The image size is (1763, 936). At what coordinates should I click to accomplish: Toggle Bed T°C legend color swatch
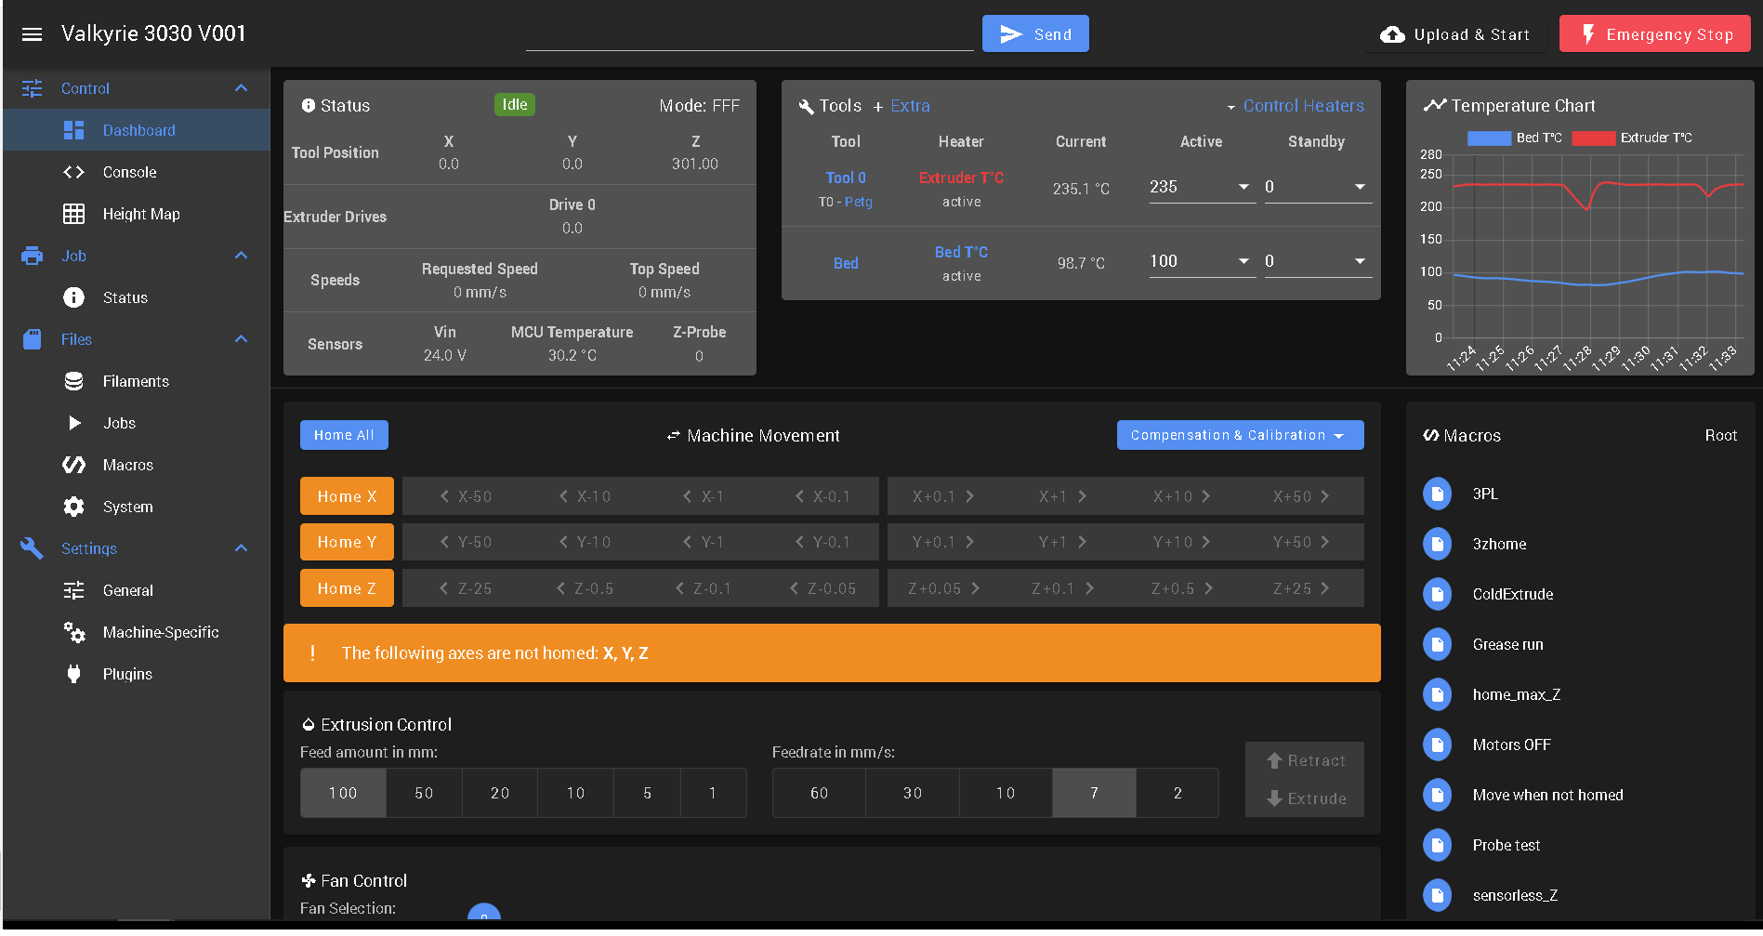[1489, 138]
